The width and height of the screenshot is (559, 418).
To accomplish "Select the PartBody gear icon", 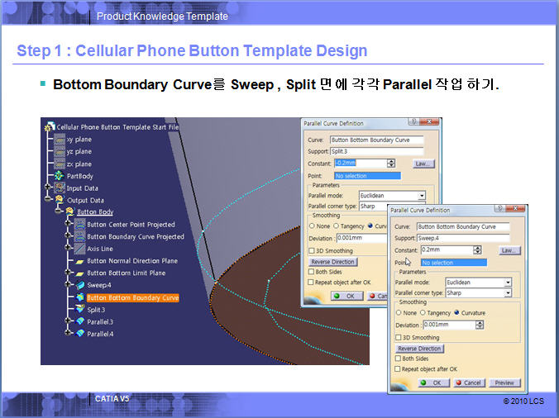I will [60, 176].
